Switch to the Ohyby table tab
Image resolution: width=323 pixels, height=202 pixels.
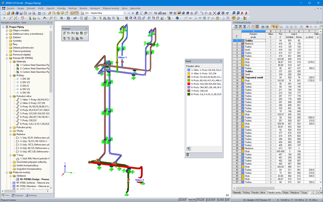[285, 192]
